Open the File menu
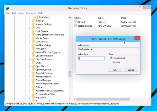Image resolution: width=157 pixels, height=111 pixels. pyautogui.click(x=8, y=13)
